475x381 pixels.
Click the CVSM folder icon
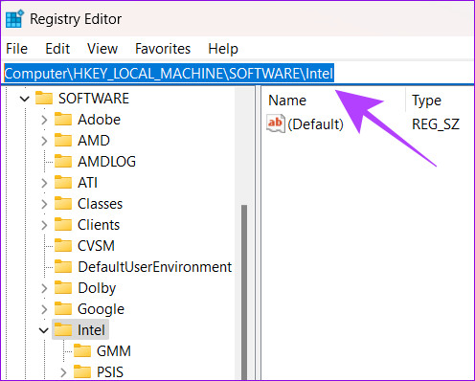point(63,245)
